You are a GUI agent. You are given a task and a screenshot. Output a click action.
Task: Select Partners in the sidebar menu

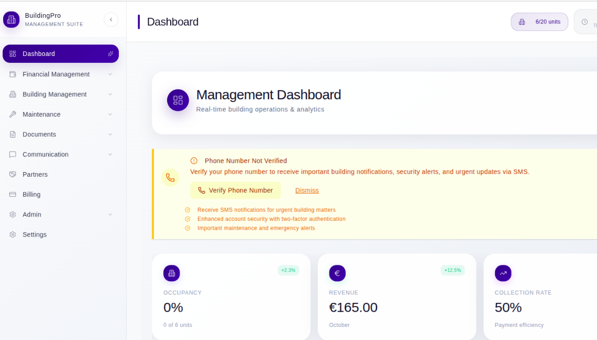pos(35,174)
